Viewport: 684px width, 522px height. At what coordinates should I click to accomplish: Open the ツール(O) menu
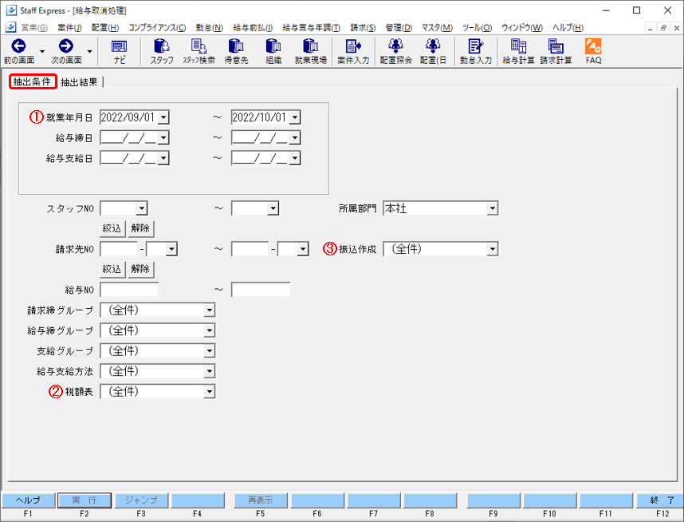478,27
